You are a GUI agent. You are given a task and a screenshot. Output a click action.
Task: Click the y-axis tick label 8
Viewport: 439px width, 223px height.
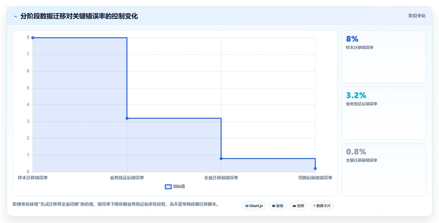click(x=28, y=37)
